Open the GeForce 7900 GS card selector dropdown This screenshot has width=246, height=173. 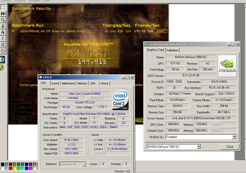click(x=199, y=146)
